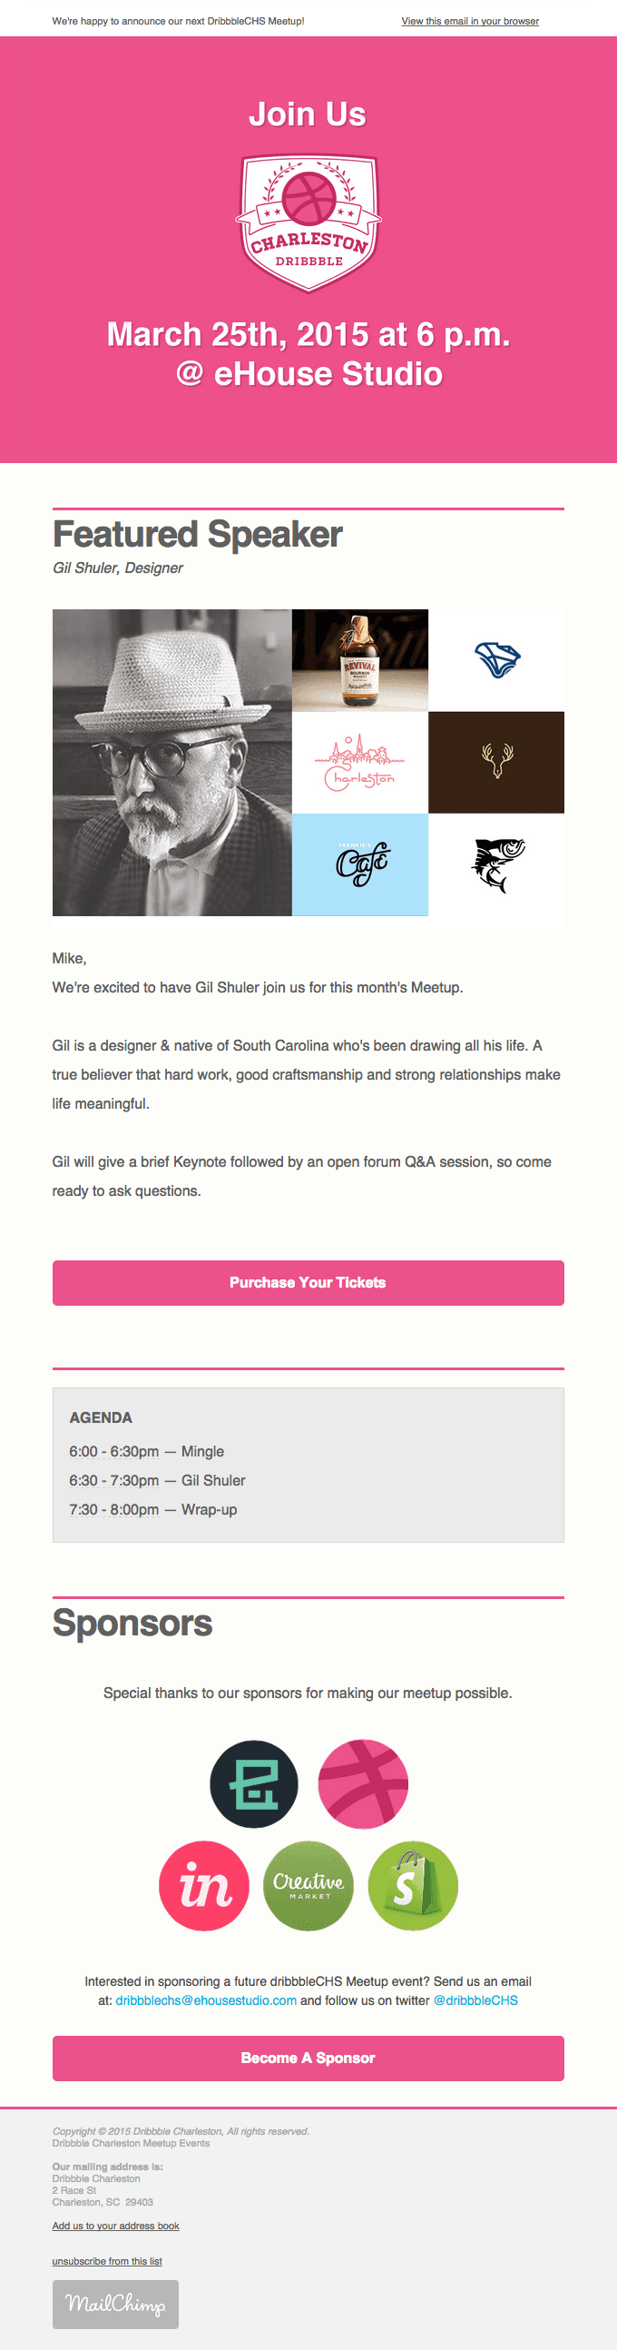Open the Revival bourbon bottle image
Image resolution: width=617 pixels, height=2350 pixels.
360,659
